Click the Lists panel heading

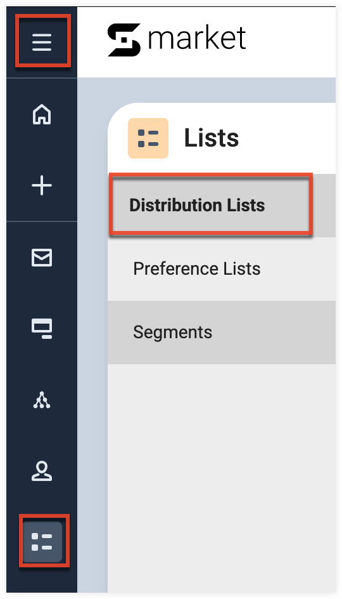[212, 138]
